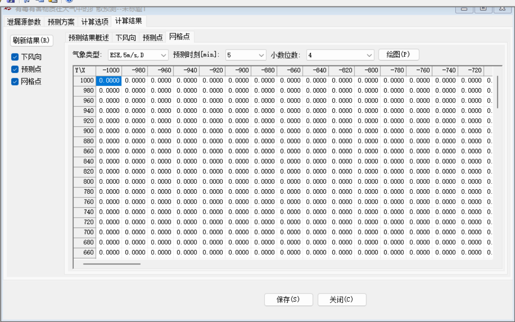
Task: Select row header 720
Action: click(x=85, y=222)
